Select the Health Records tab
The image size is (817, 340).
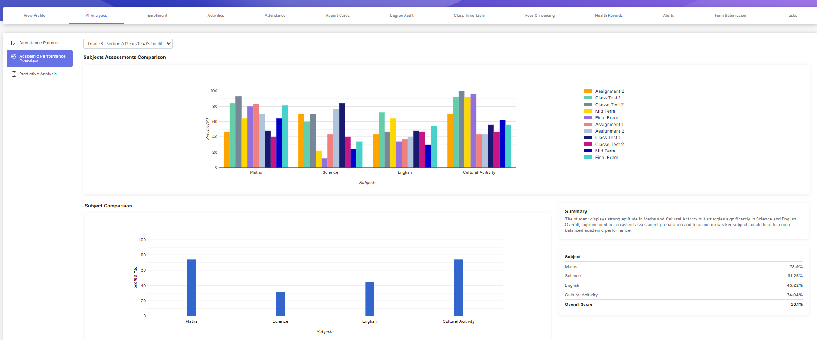click(608, 16)
